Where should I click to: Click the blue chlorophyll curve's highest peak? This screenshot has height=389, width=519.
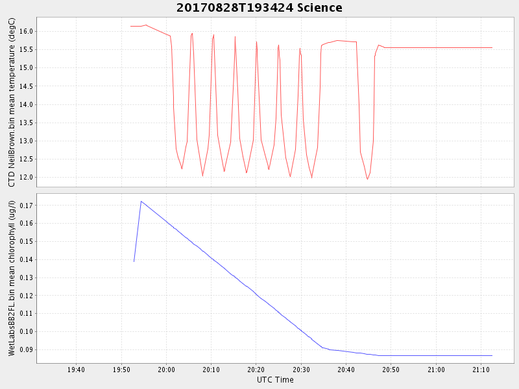pyautogui.click(x=141, y=201)
